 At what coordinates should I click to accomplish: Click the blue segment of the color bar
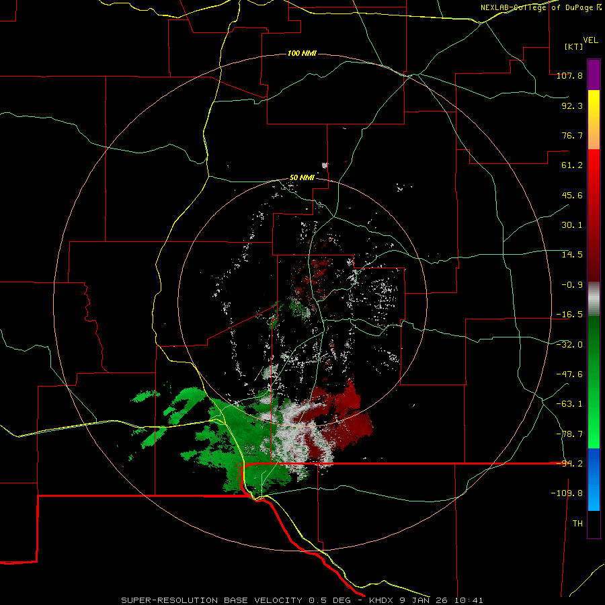(x=594, y=479)
